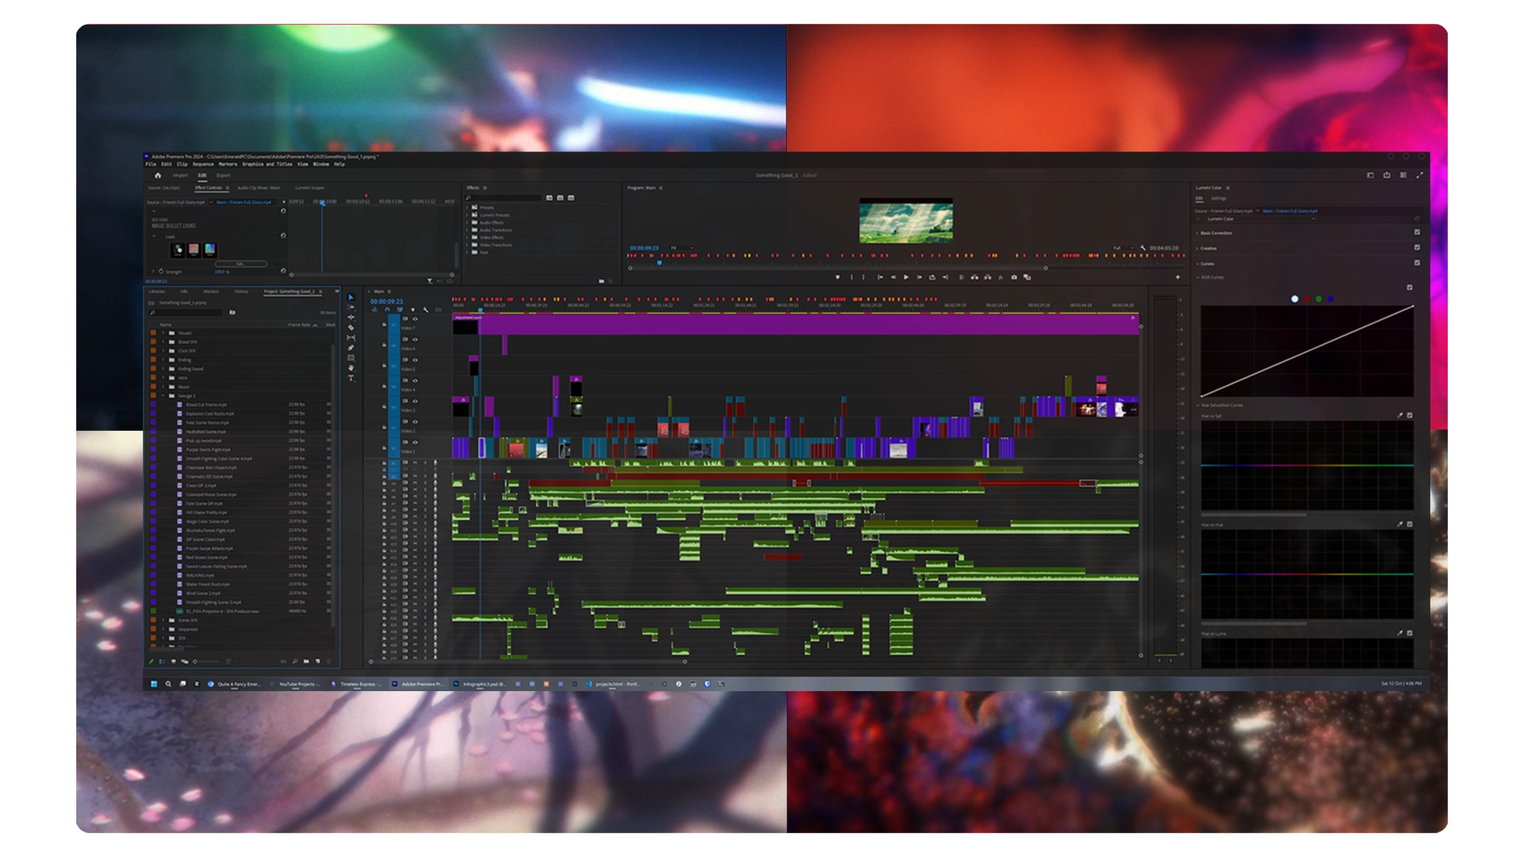This screenshot has height=857, width=1524.
Task: Click New Bin icon in Project panel footer
Action: pos(306,661)
